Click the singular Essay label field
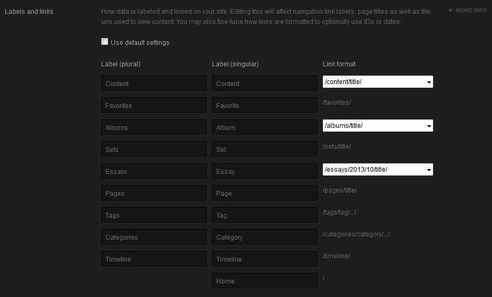 (264, 171)
